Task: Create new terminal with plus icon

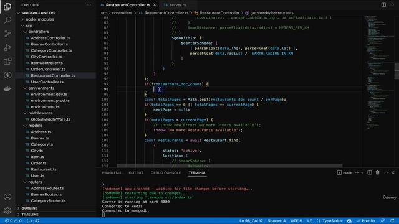Action: [357, 173]
